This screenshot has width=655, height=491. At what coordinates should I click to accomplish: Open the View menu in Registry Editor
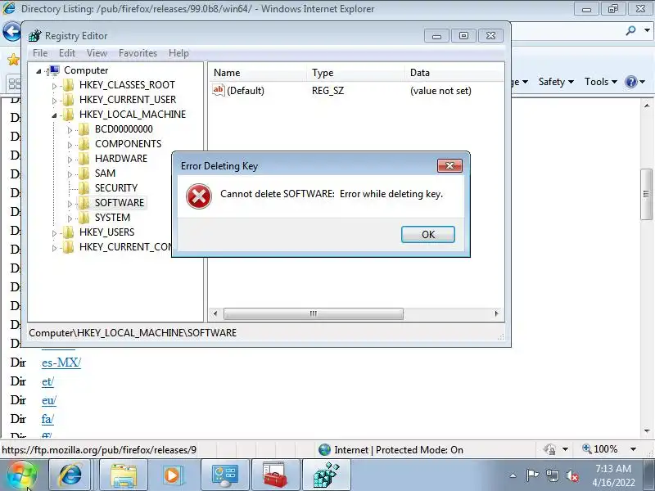97,53
